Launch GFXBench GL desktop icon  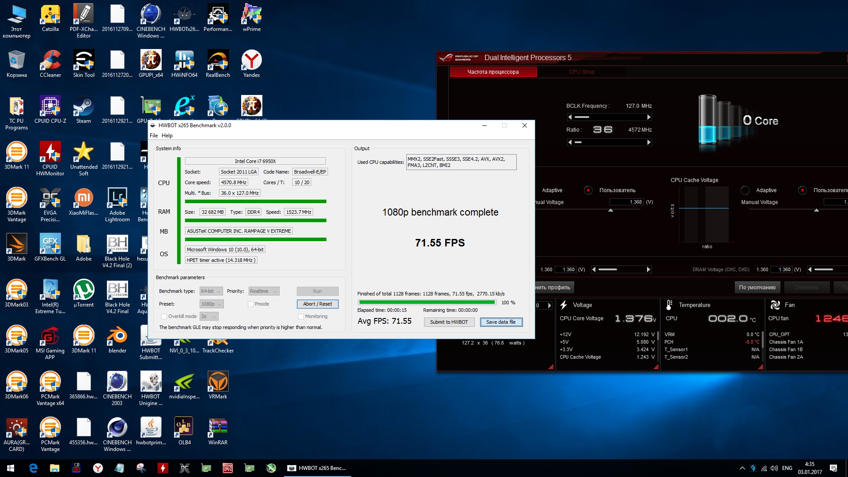tap(50, 248)
